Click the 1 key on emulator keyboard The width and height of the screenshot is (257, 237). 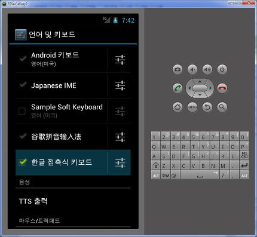[155, 137]
